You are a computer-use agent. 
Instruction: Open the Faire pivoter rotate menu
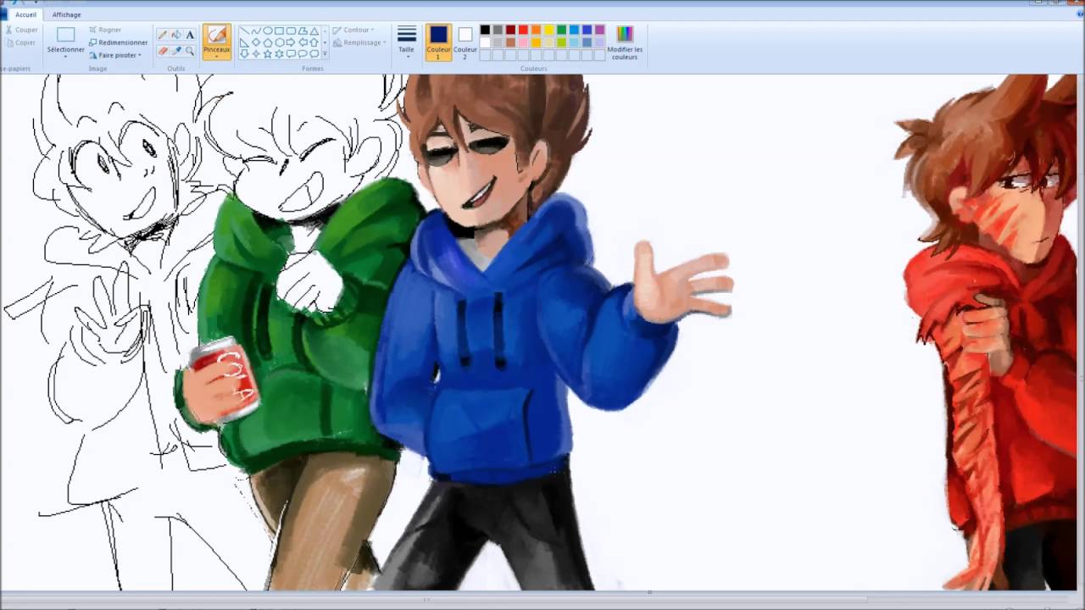click(x=116, y=55)
